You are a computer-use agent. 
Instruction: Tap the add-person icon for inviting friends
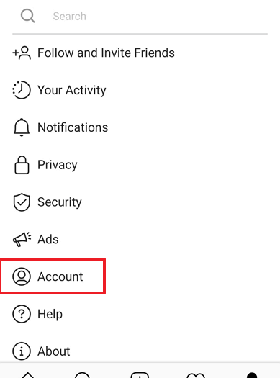(x=22, y=53)
